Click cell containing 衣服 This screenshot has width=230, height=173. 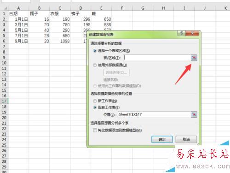pos(60,14)
